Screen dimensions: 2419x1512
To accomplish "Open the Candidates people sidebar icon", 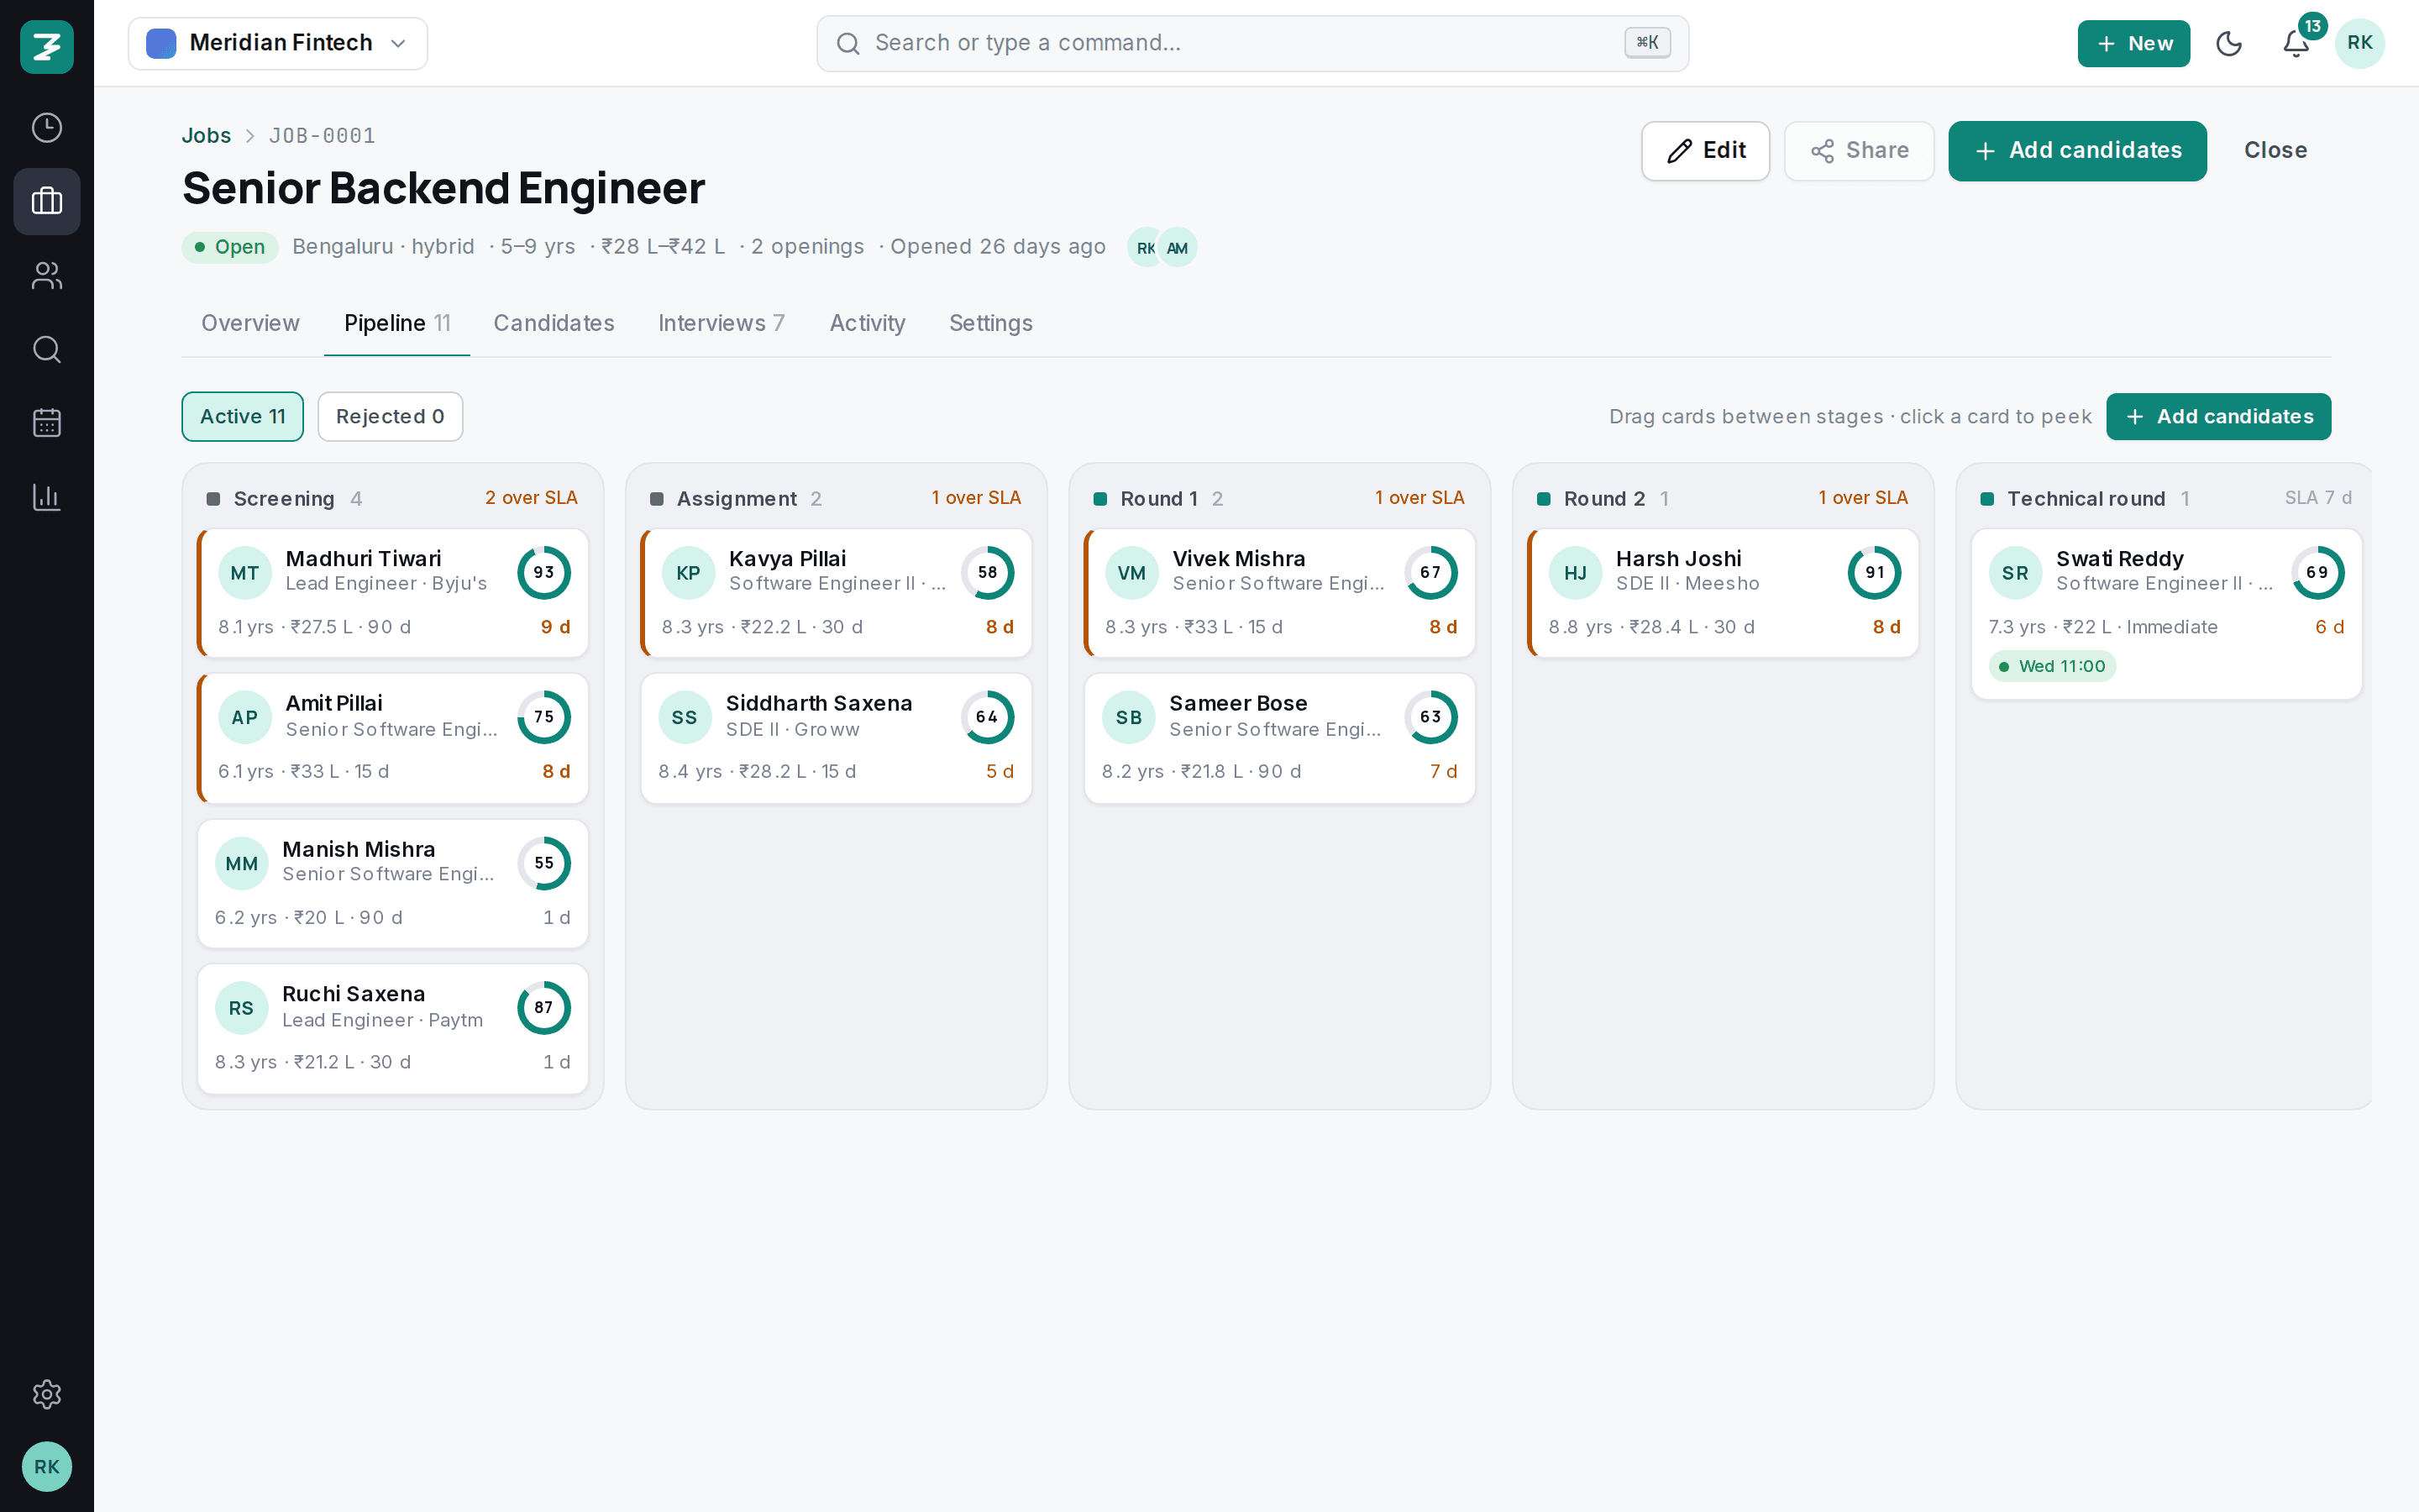I will click(x=47, y=275).
